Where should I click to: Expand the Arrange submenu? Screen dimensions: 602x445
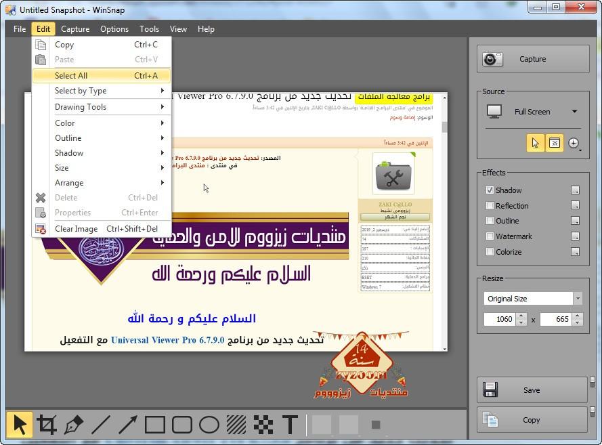[102, 183]
